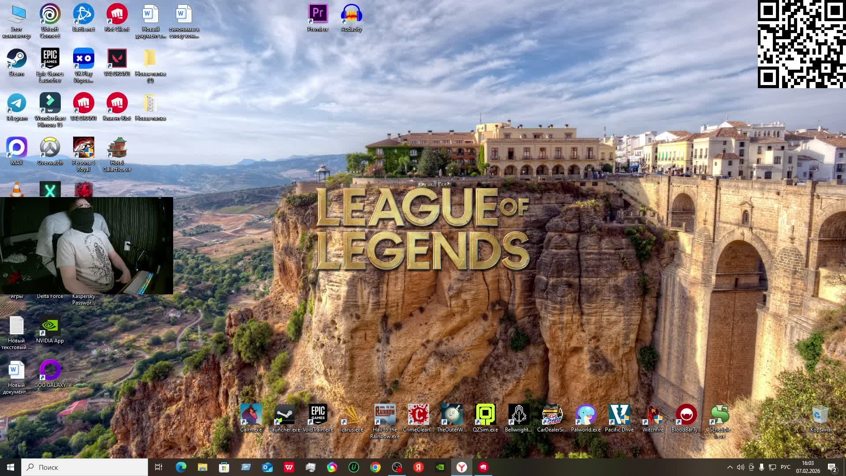Click the volume speaker tray icon
Viewport: 846px width, 476px height.
click(740, 467)
